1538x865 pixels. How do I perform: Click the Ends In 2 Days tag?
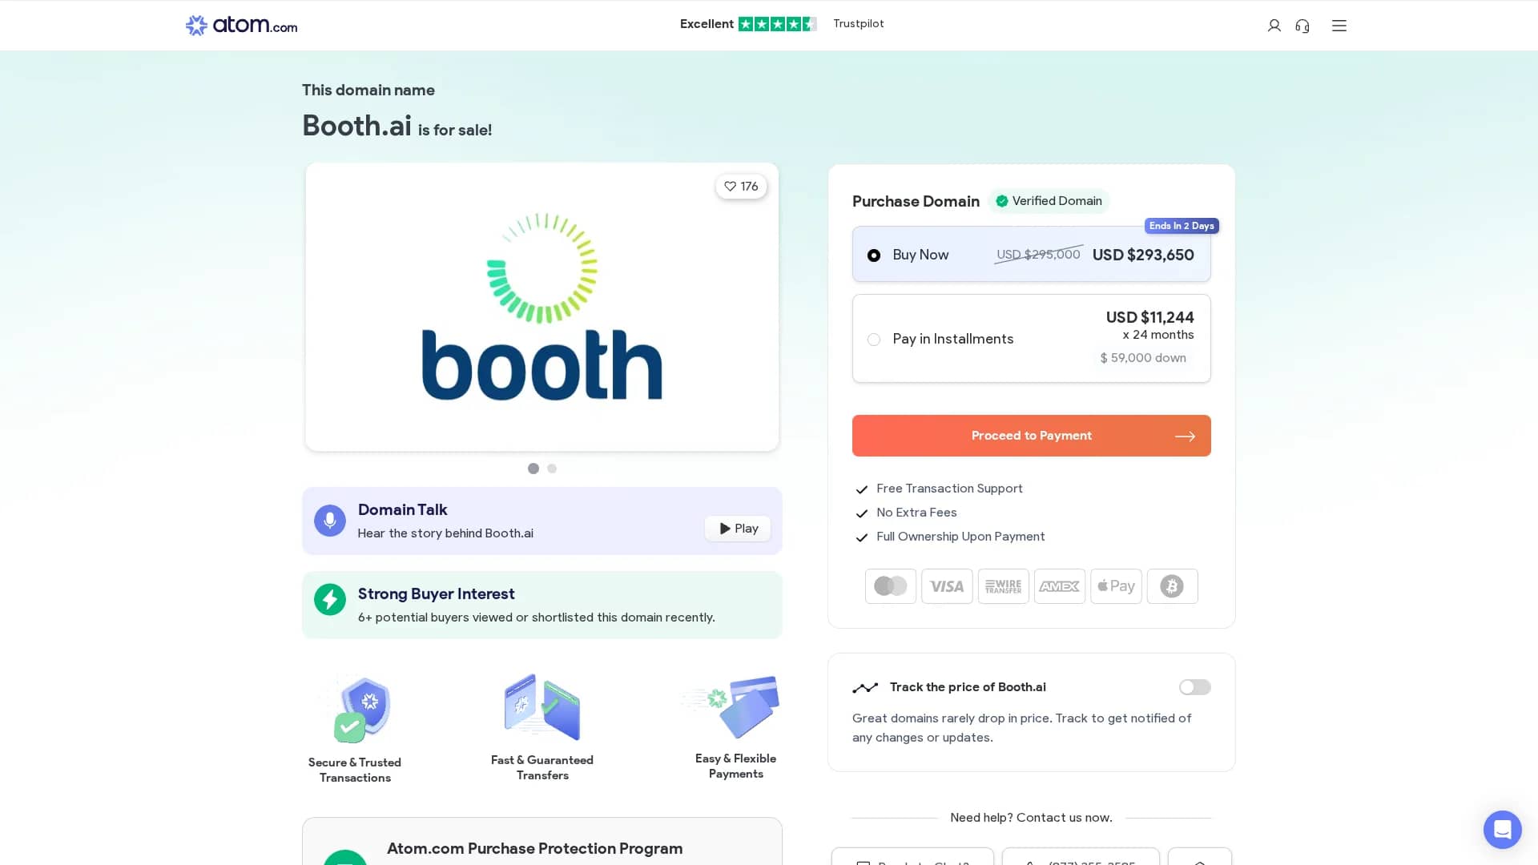1182,226
